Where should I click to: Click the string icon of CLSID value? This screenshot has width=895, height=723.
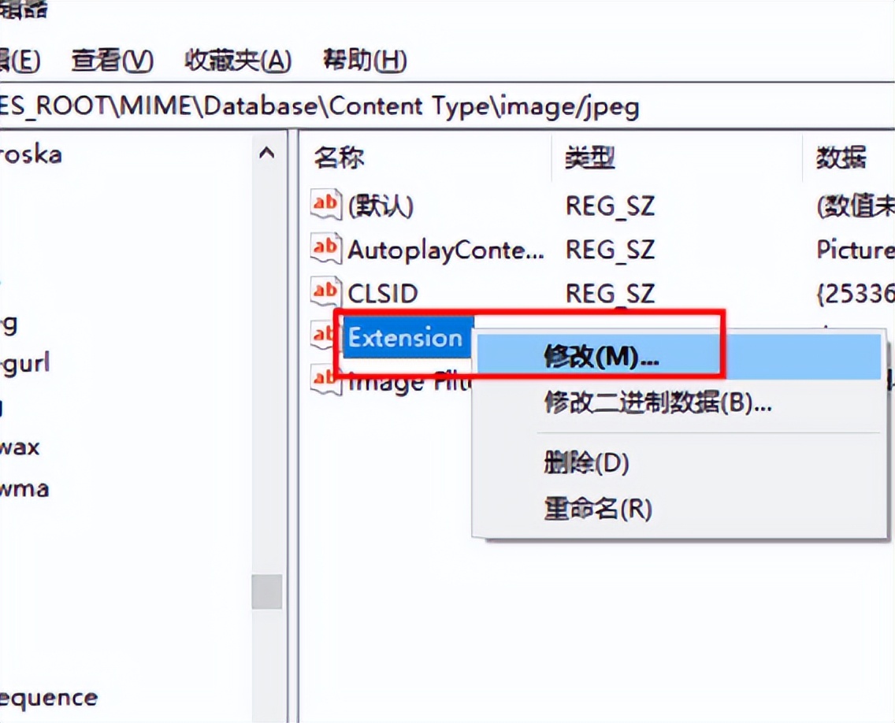point(326,292)
